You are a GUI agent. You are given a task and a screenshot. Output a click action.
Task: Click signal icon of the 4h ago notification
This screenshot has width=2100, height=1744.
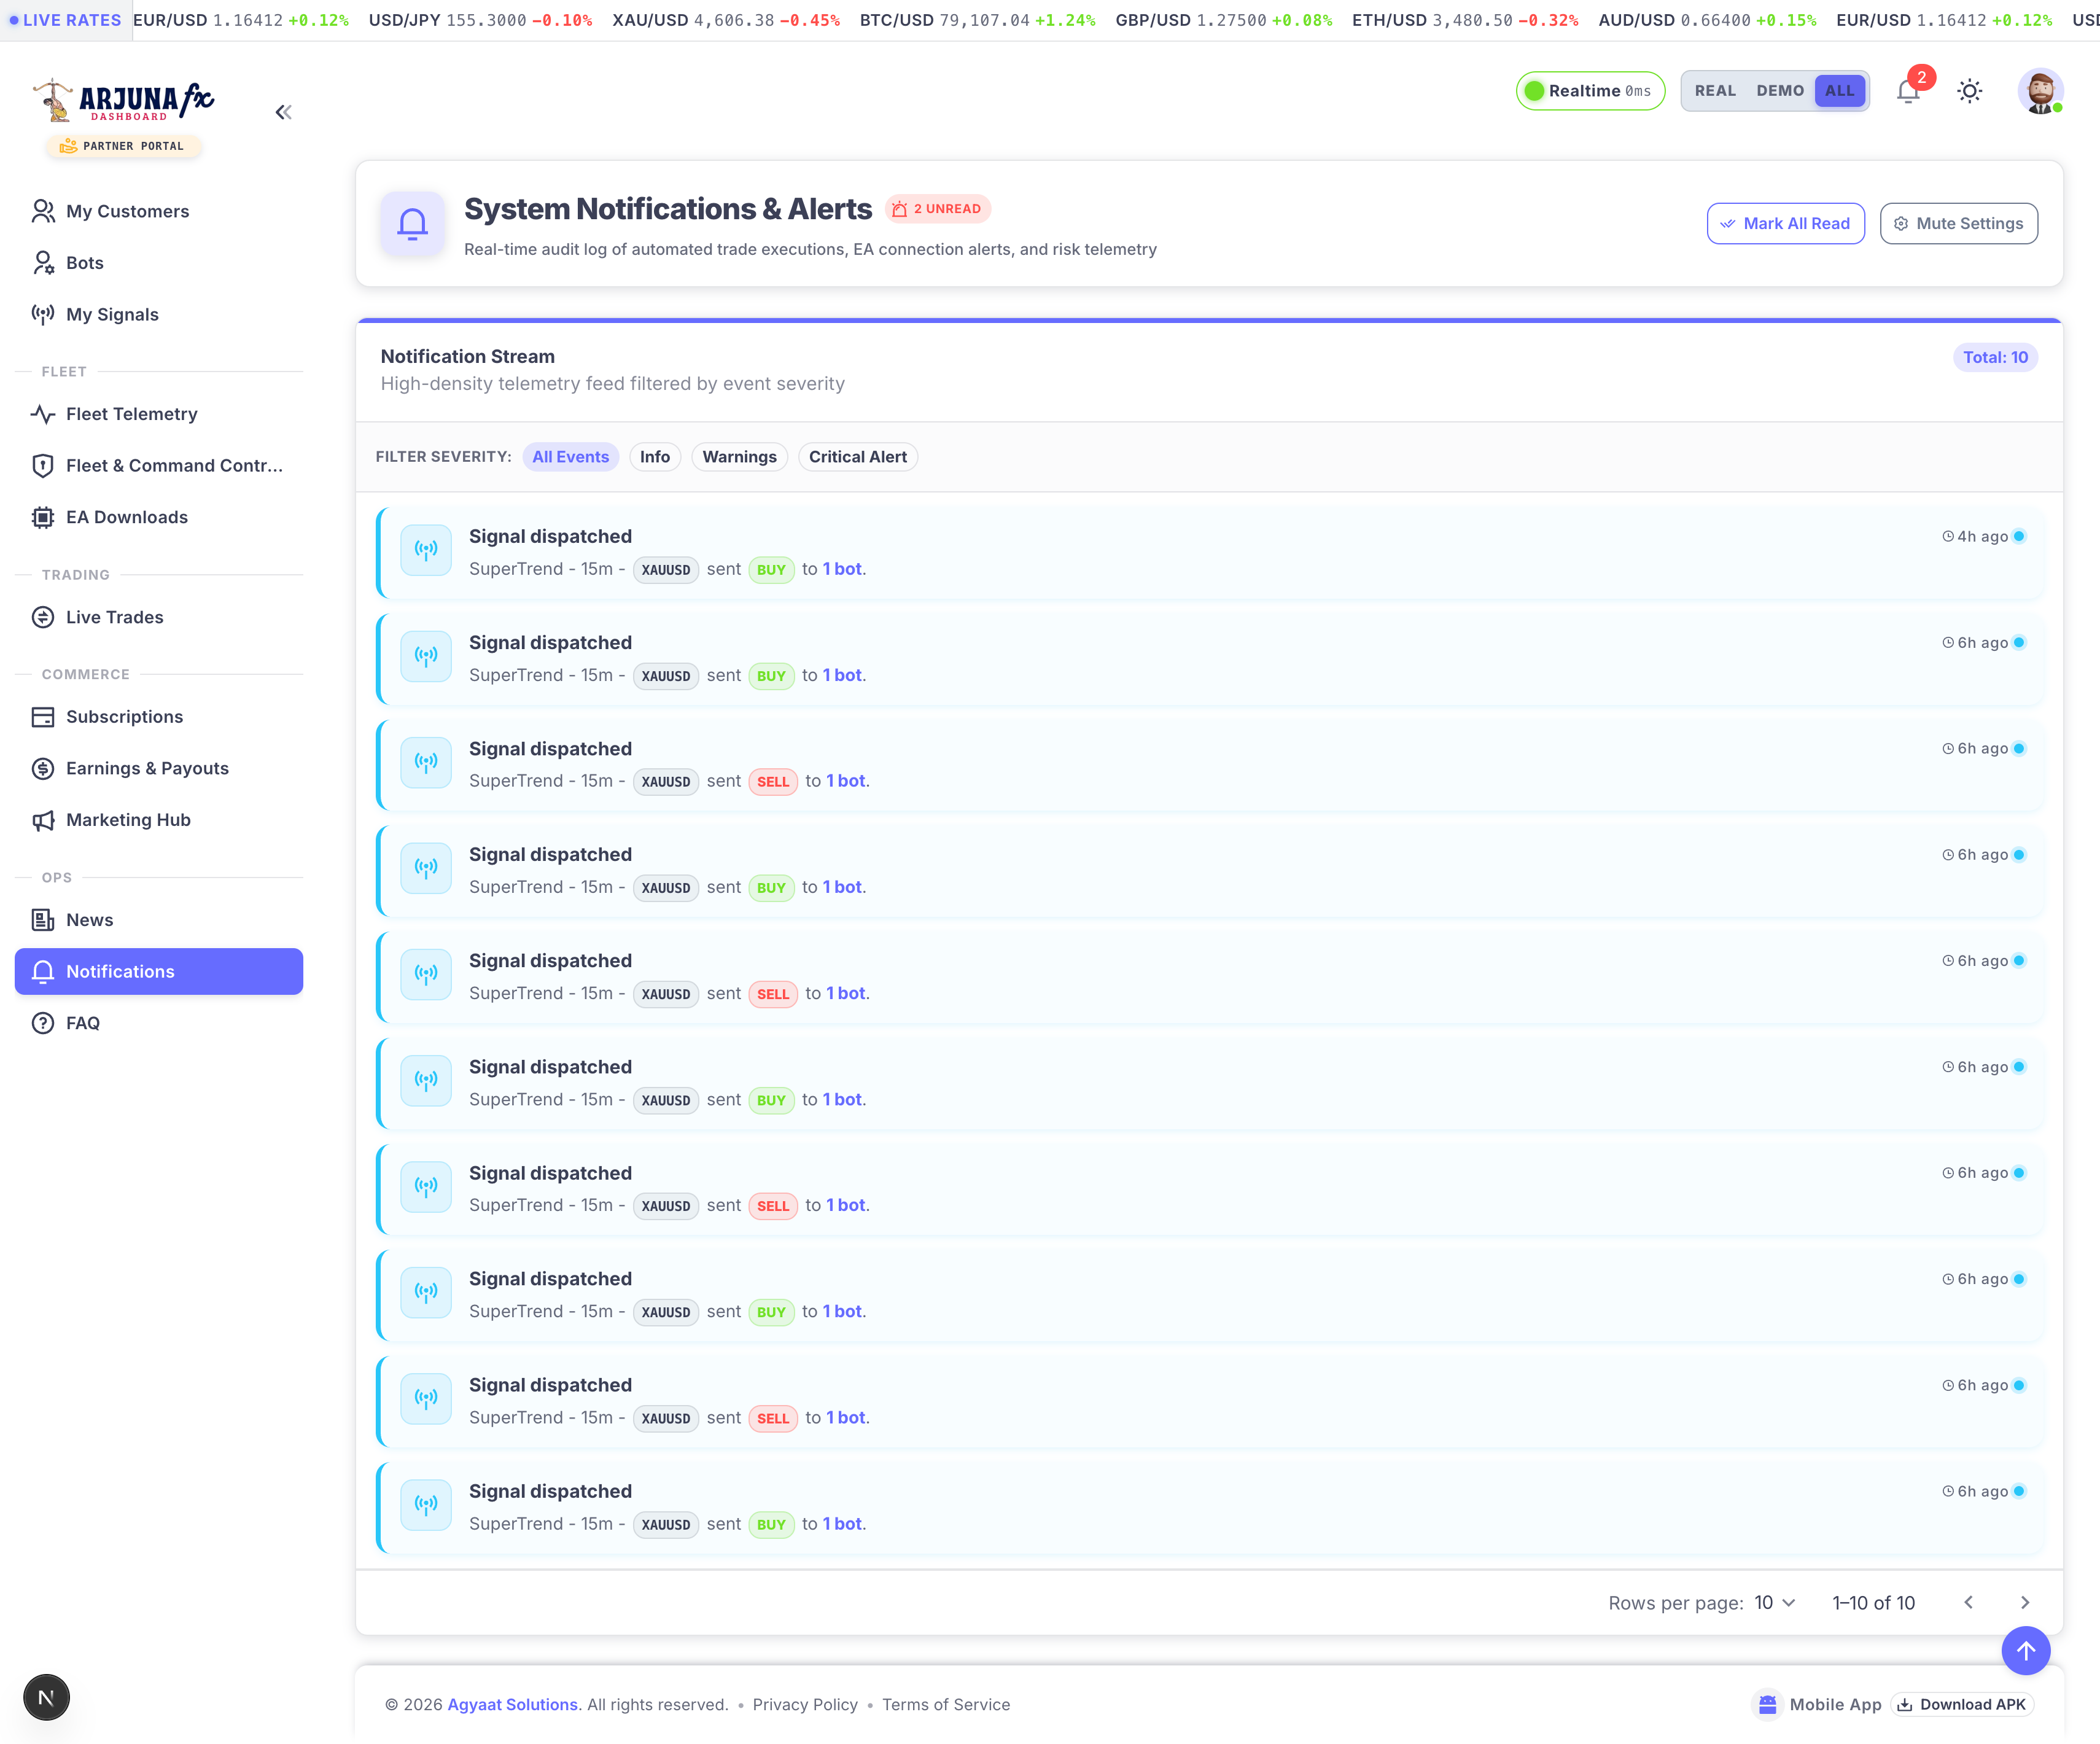(426, 550)
